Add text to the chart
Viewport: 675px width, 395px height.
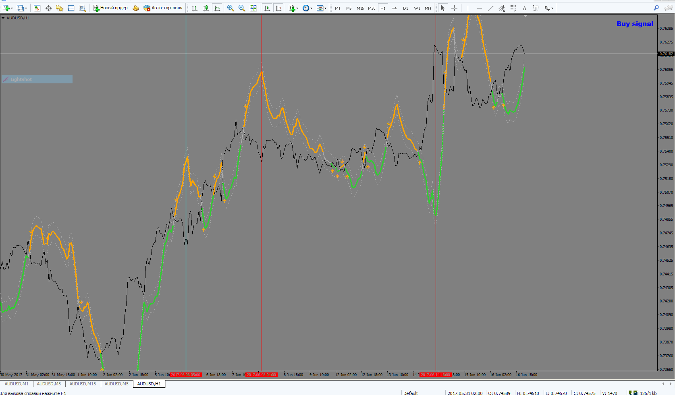(x=524, y=8)
